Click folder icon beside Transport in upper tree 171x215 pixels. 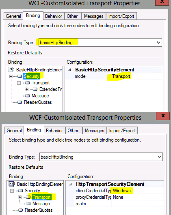(x=27, y=83)
